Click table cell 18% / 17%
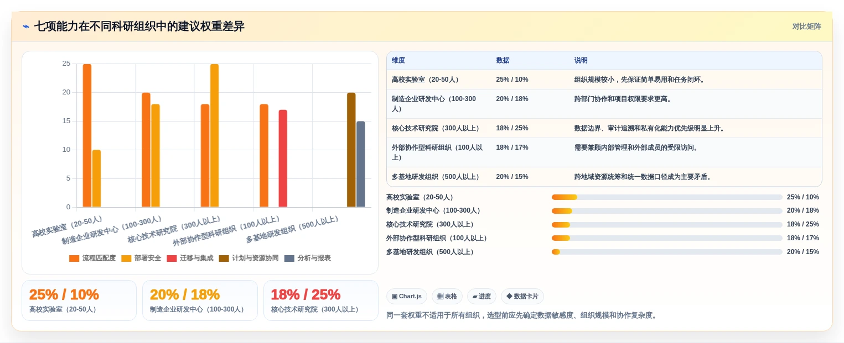 512,147
